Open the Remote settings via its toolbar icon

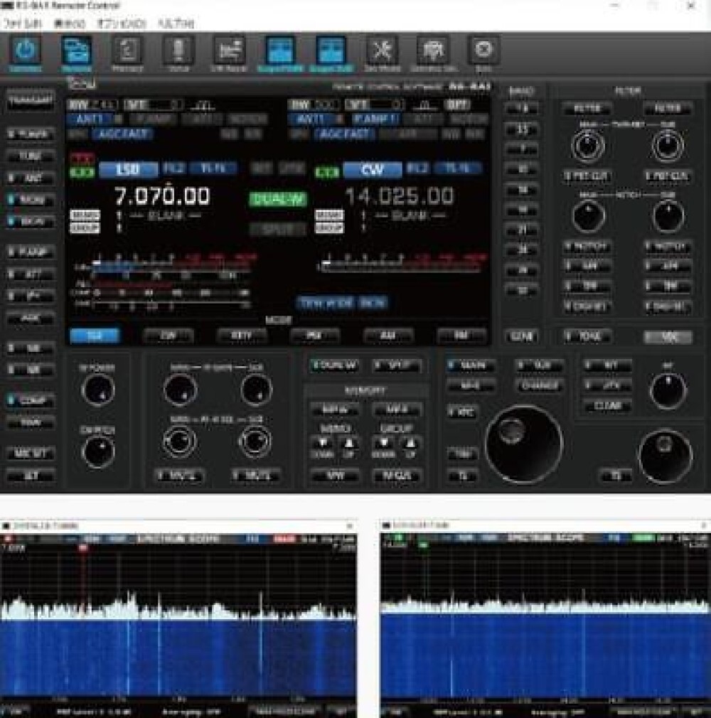click(x=76, y=50)
